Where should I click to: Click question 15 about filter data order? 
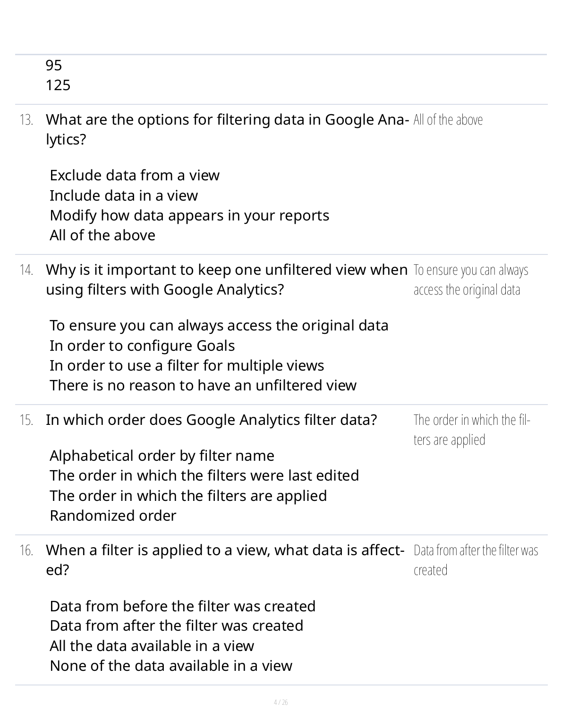211,420
